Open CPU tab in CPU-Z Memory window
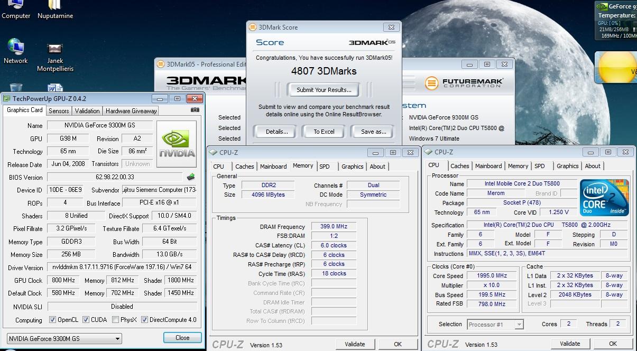 [218, 167]
